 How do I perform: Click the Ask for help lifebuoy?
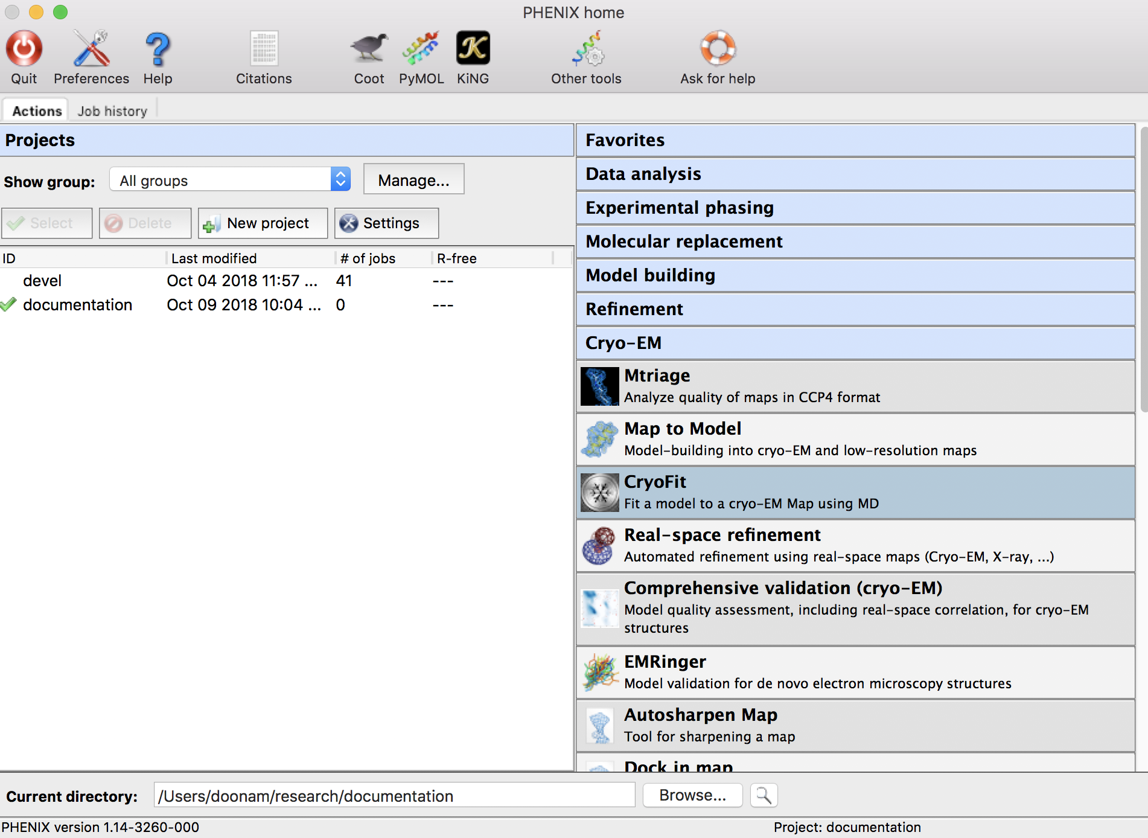(717, 57)
